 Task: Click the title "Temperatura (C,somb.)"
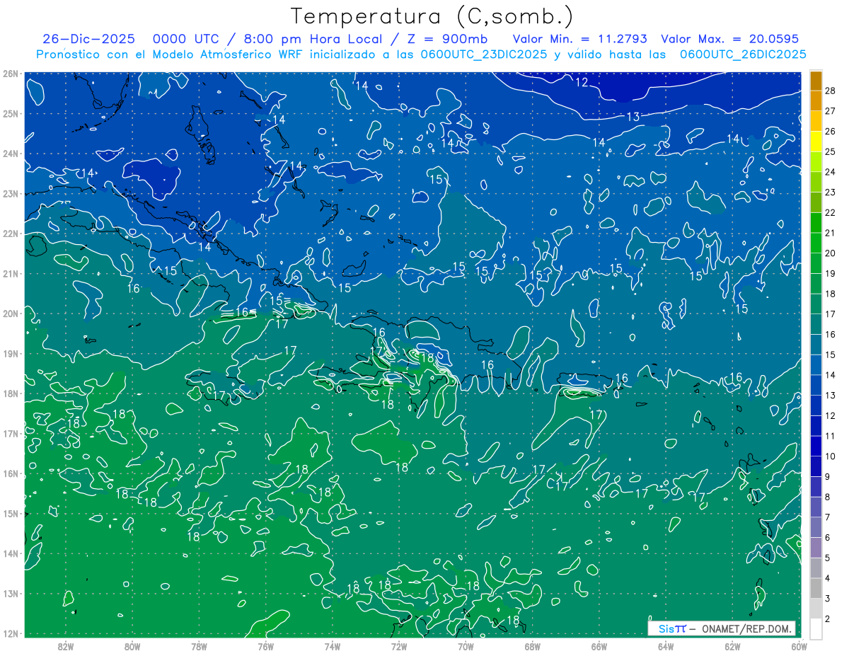tap(432, 16)
